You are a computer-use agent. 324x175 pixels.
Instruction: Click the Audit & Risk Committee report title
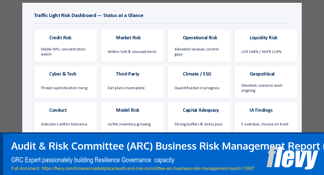167,146
